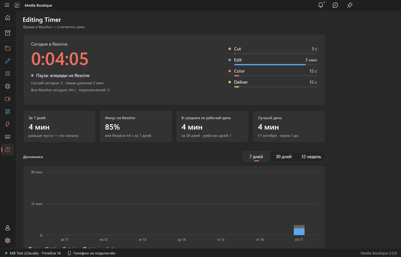Click the Deliver progress bar
The image size is (401, 257).
275,87
